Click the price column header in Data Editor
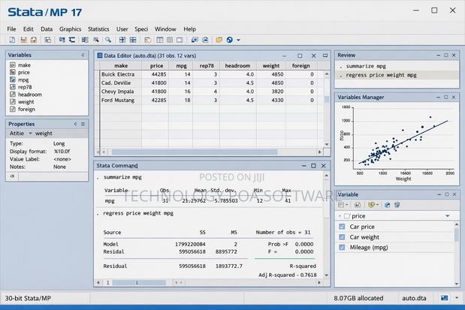The height and width of the screenshot is (310, 465). click(156, 66)
